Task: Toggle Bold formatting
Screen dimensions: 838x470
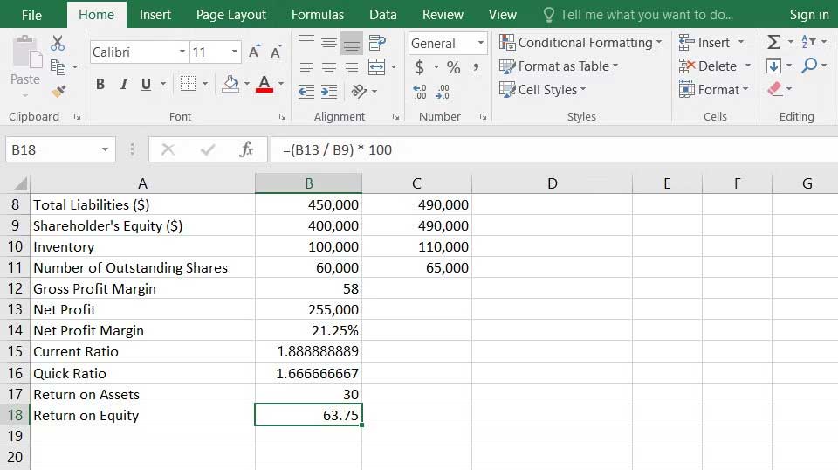Action: tap(100, 84)
